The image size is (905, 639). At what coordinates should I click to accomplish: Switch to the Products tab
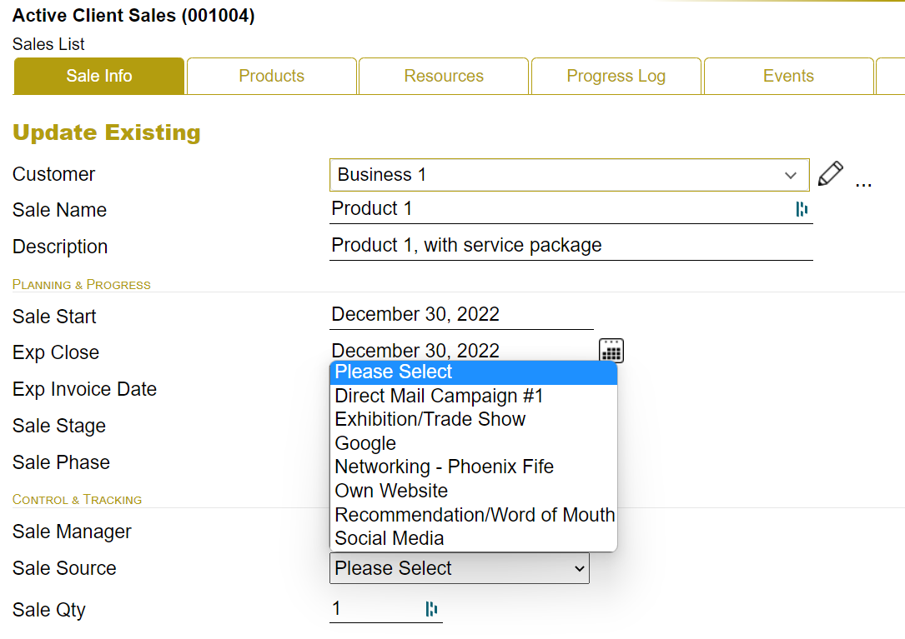272,76
